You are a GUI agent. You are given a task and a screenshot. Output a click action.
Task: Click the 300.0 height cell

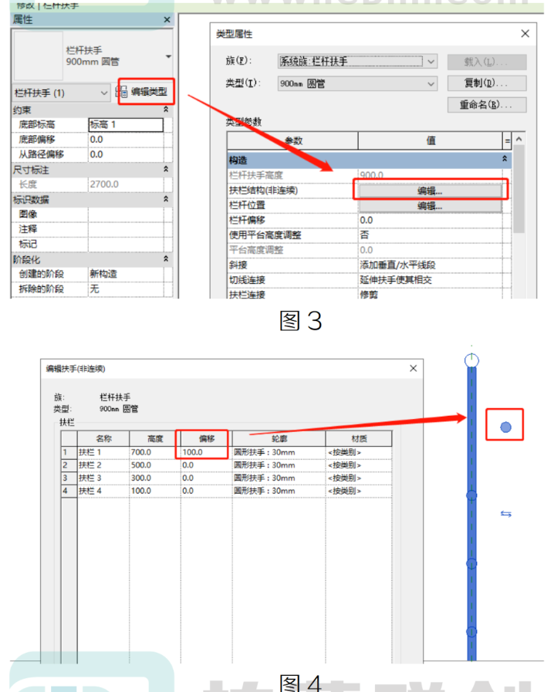coord(155,478)
